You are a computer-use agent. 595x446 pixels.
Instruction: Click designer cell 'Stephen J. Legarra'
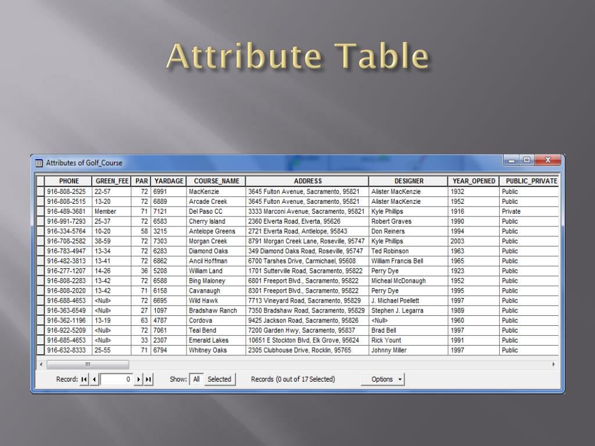pos(408,311)
